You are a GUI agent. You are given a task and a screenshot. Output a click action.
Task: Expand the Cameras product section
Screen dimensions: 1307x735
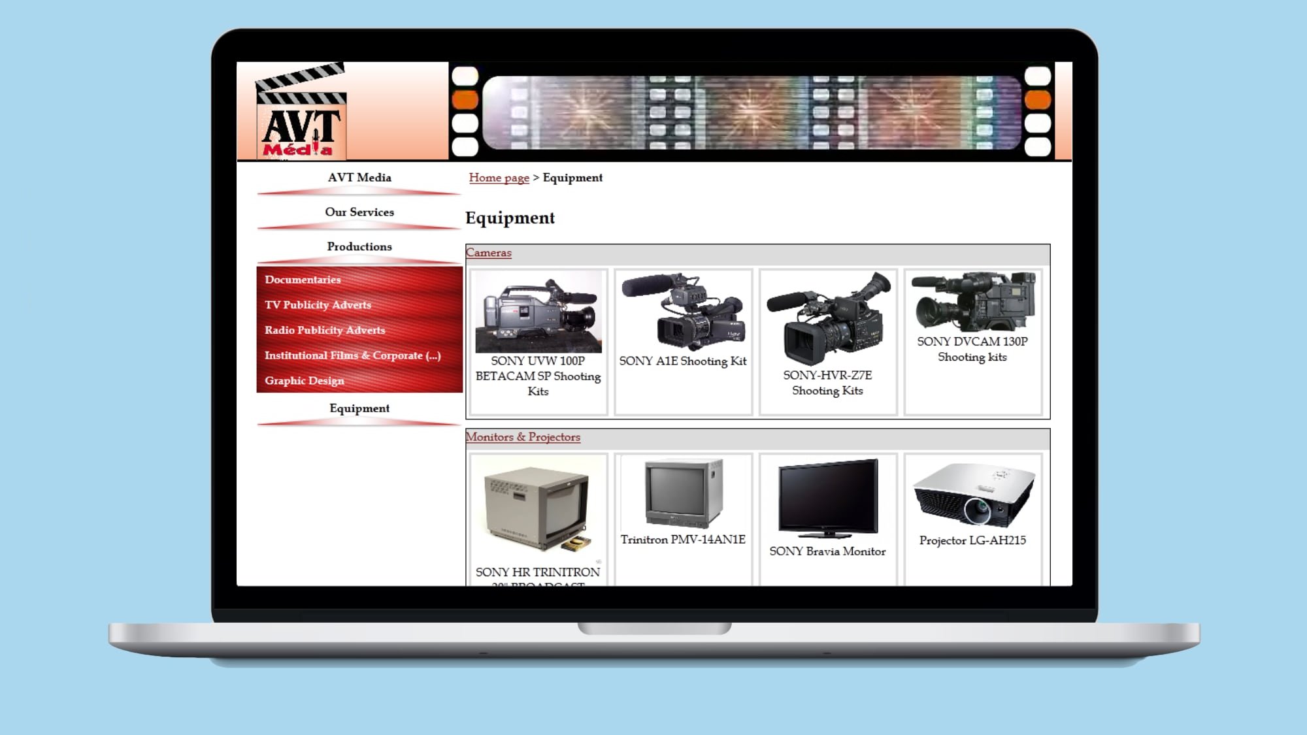coord(489,253)
